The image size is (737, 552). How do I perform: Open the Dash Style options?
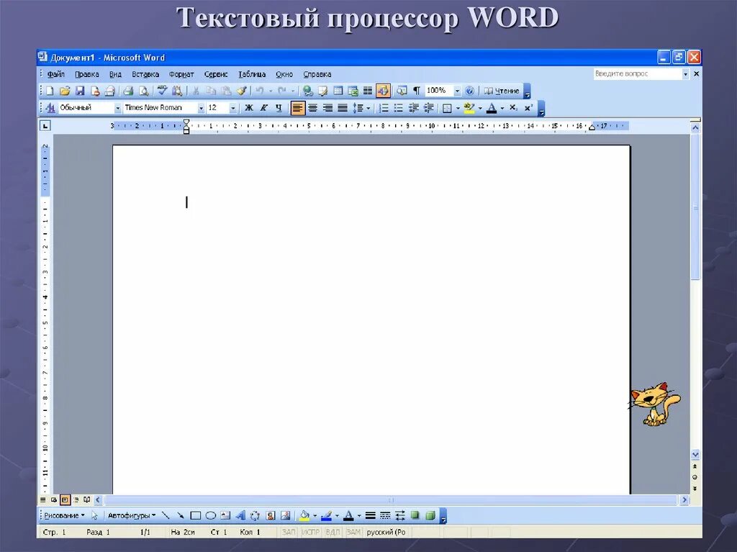tap(386, 516)
